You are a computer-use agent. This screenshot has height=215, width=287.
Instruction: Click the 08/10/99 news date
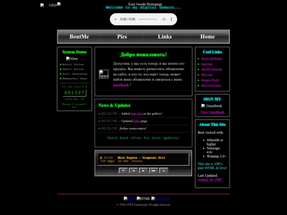point(109,114)
